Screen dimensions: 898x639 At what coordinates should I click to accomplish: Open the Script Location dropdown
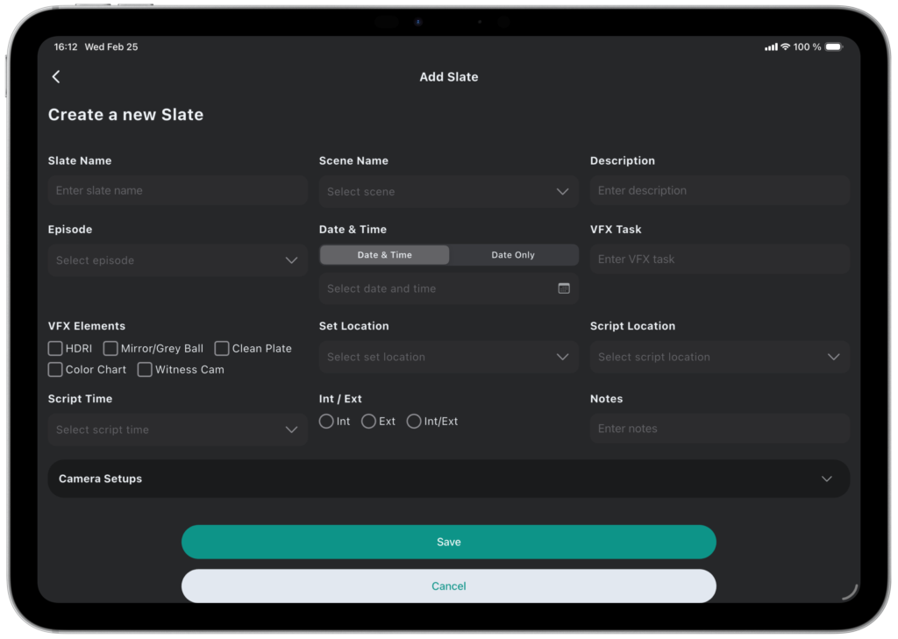click(719, 357)
